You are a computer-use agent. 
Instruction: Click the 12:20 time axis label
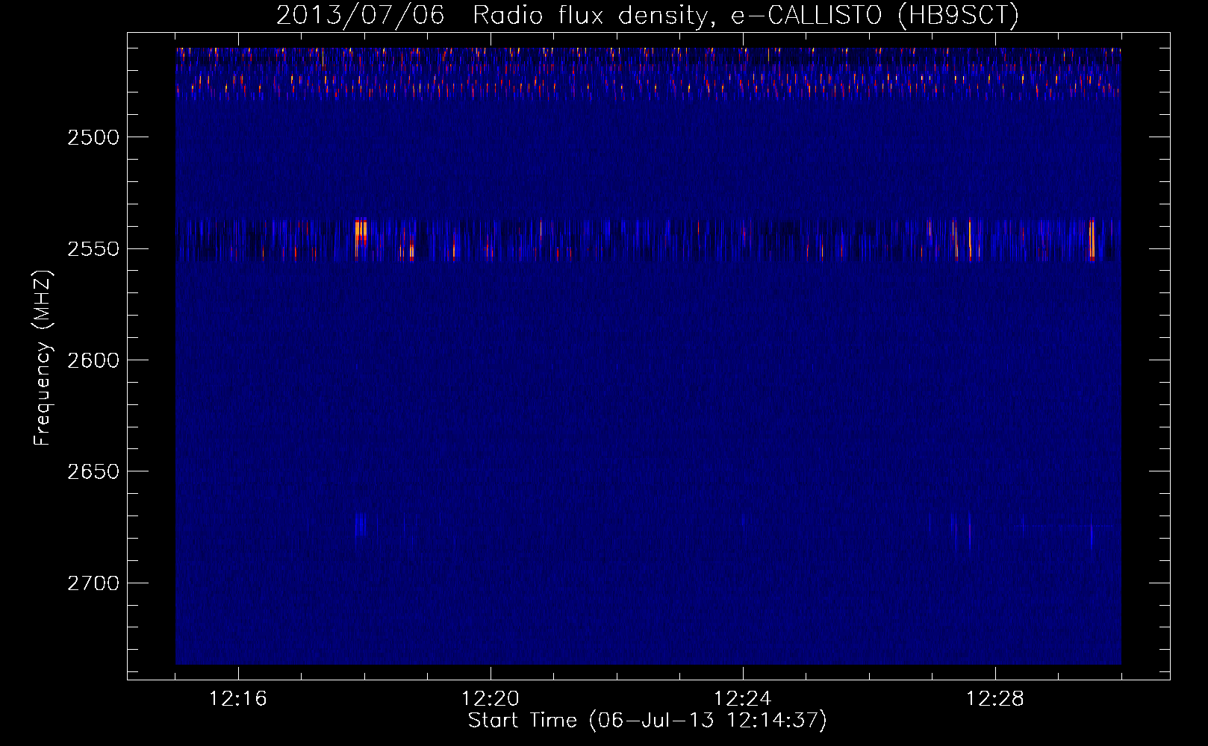tap(491, 699)
